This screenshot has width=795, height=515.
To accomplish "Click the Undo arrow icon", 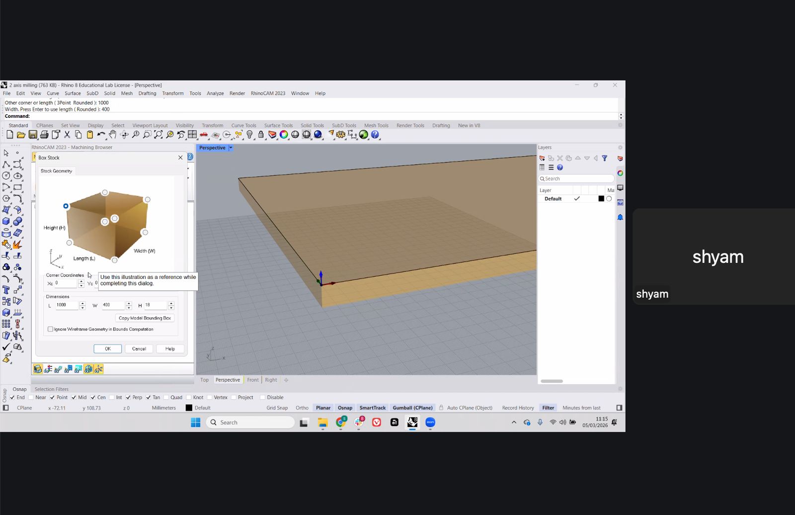I will pos(101,135).
